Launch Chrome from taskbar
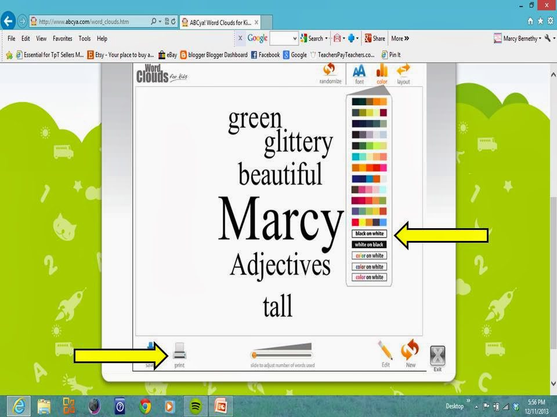 145,407
